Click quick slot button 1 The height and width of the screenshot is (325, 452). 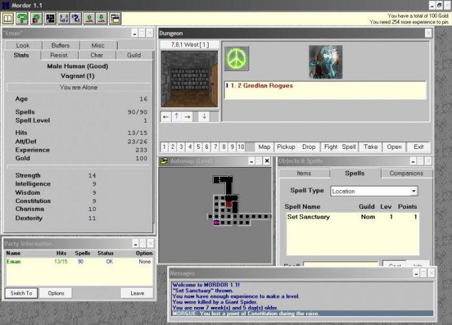pyautogui.click(x=164, y=147)
